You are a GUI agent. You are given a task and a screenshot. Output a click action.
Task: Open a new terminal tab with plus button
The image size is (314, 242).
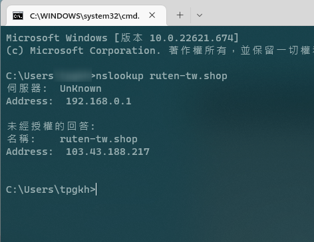pos(180,15)
